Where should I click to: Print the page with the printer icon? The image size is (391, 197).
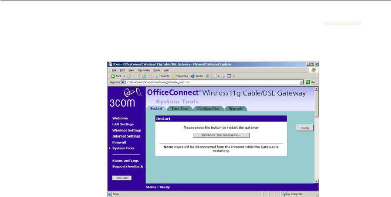pyautogui.click(x=223, y=76)
